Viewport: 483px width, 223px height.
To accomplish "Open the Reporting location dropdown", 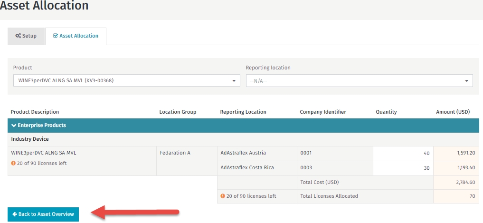I will (x=359, y=80).
